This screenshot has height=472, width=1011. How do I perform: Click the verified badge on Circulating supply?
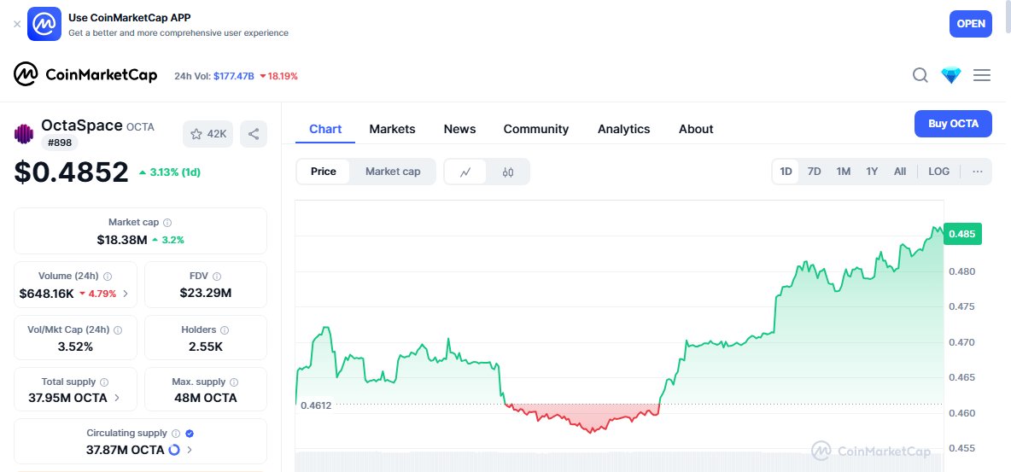190,434
